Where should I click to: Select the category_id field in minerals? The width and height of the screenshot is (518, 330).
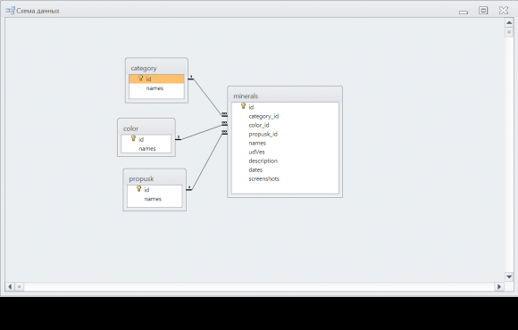285,116
